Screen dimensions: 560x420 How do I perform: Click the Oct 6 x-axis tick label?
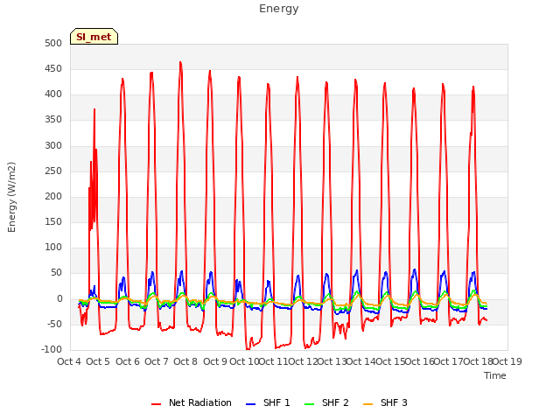(128, 361)
